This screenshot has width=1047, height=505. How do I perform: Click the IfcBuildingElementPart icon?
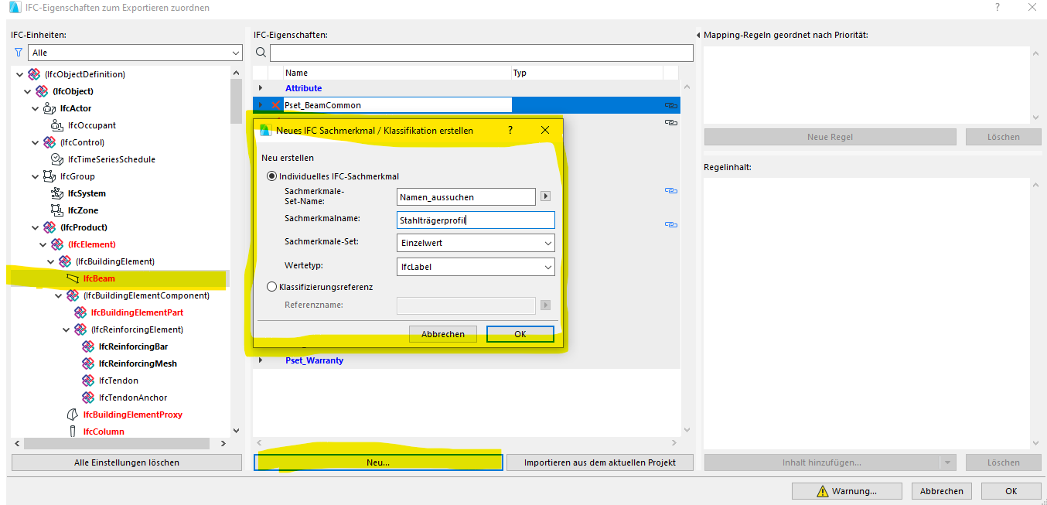pyautogui.click(x=80, y=312)
